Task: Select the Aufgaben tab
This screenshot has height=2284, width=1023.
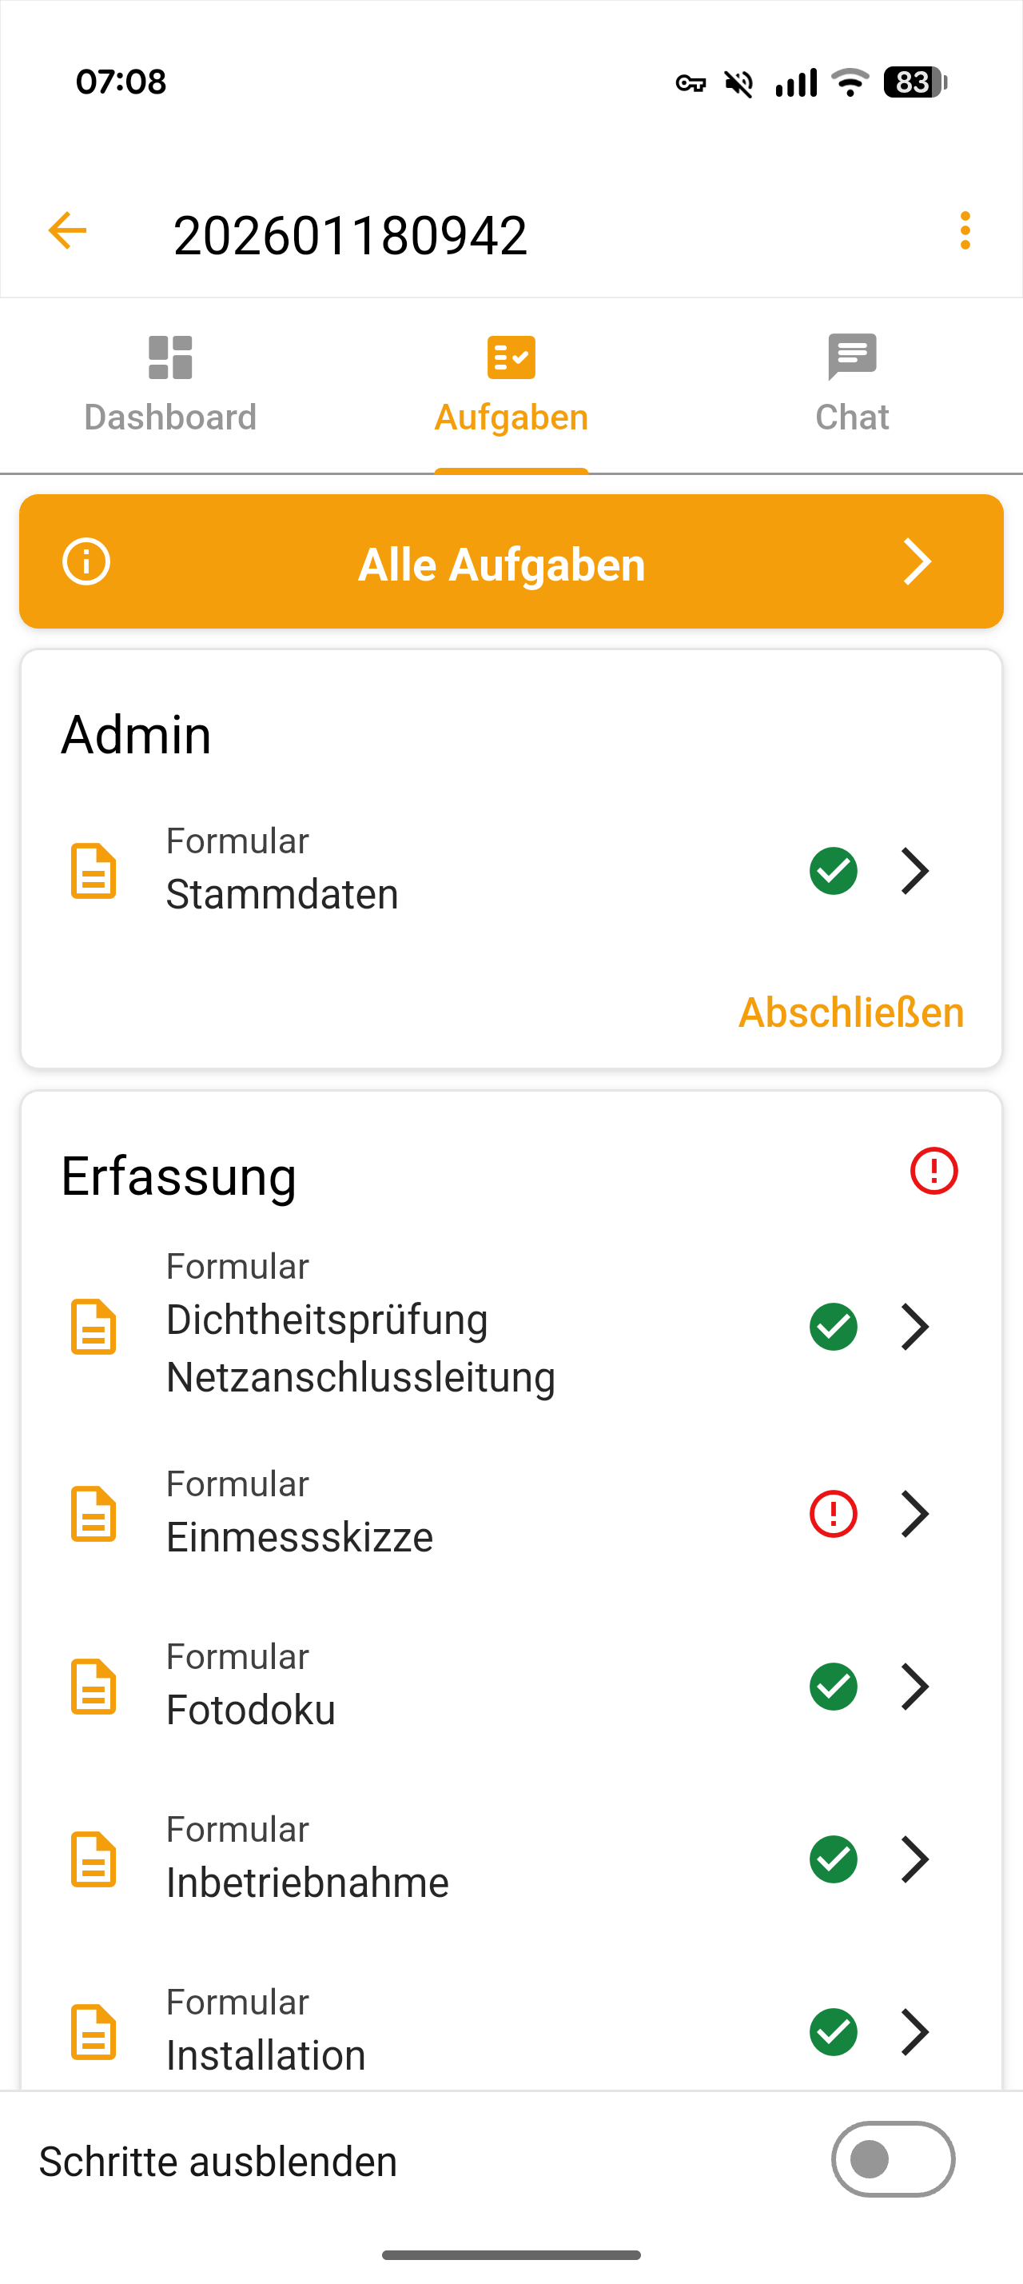Action: pos(511,385)
